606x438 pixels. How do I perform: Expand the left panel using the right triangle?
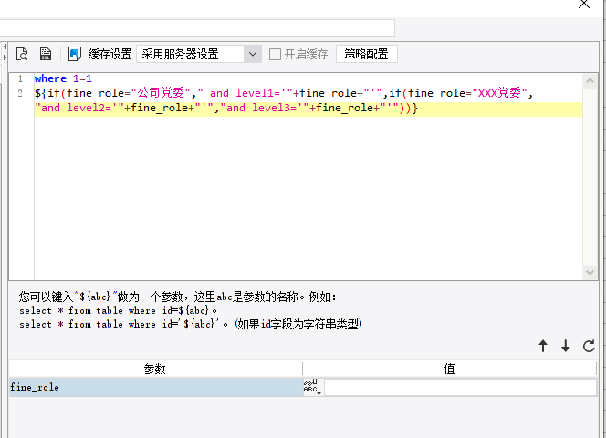tap(5, 57)
